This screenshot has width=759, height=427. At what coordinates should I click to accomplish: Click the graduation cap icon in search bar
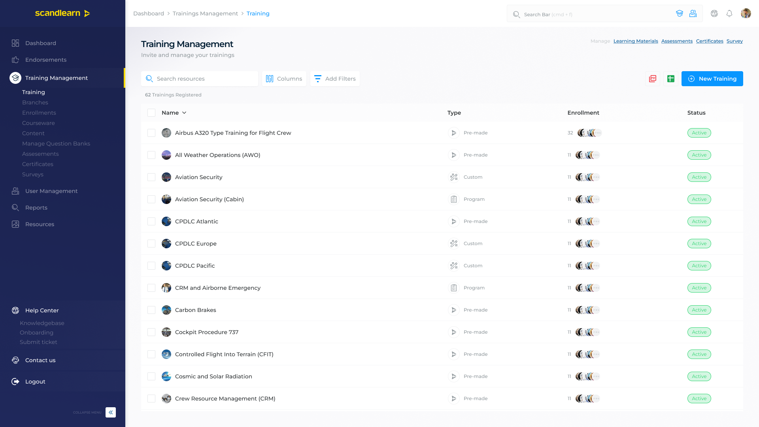tap(680, 13)
